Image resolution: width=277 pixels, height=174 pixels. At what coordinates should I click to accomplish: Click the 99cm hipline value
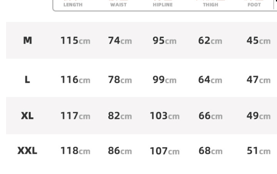pos(165,80)
